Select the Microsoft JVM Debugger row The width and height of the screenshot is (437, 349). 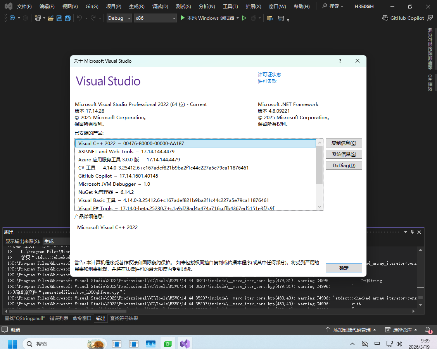(x=195, y=184)
